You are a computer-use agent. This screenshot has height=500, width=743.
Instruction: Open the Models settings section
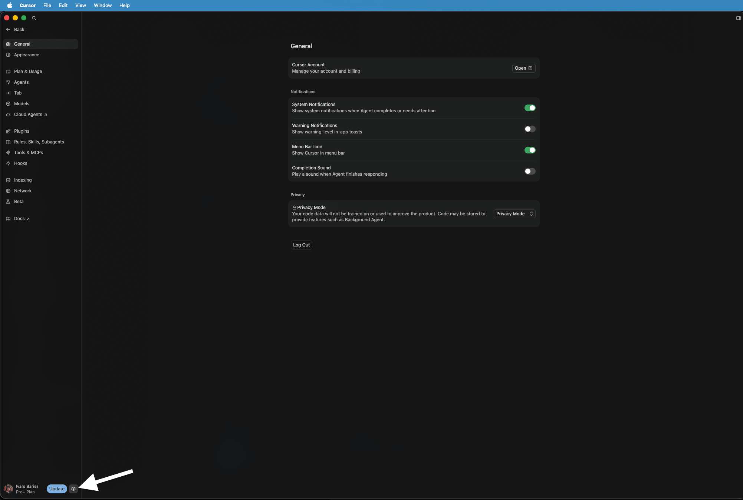(22, 104)
